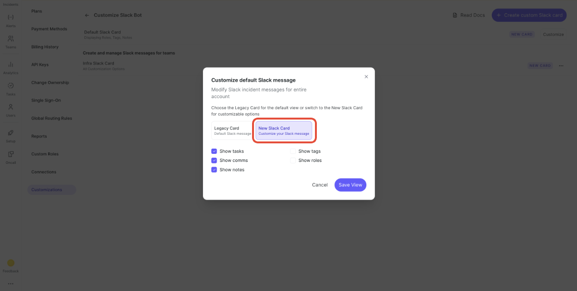Enable the Show tags checkbox
The width and height of the screenshot is (577, 291).
coord(293,151)
